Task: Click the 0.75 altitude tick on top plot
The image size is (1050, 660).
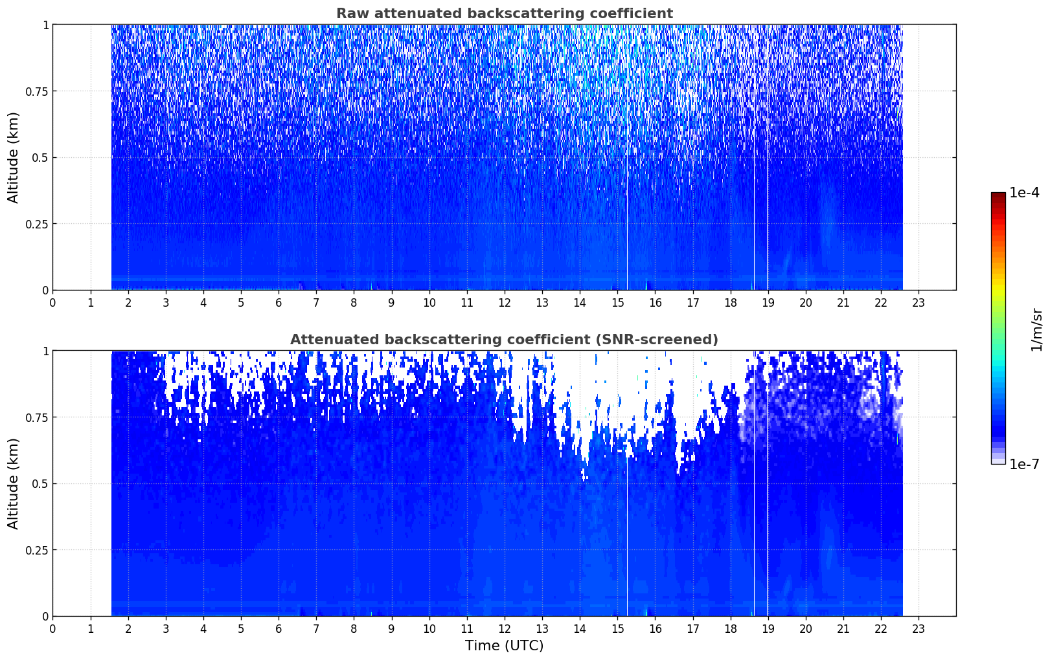Action: [x=37, y=91]
